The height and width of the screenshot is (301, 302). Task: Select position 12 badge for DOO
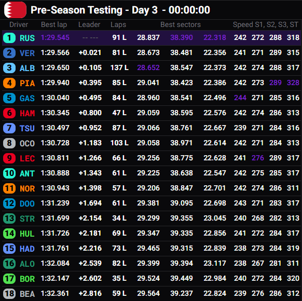tap(9, 203)
